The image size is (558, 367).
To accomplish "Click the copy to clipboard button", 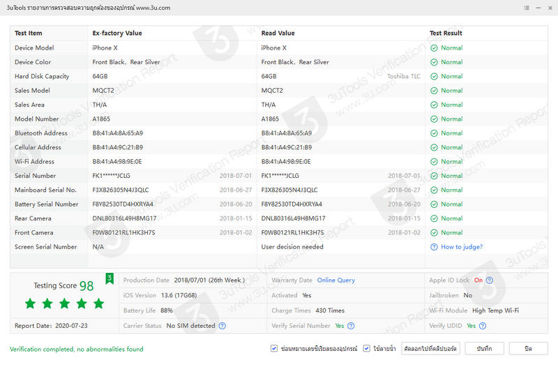I will pos(430,348).
